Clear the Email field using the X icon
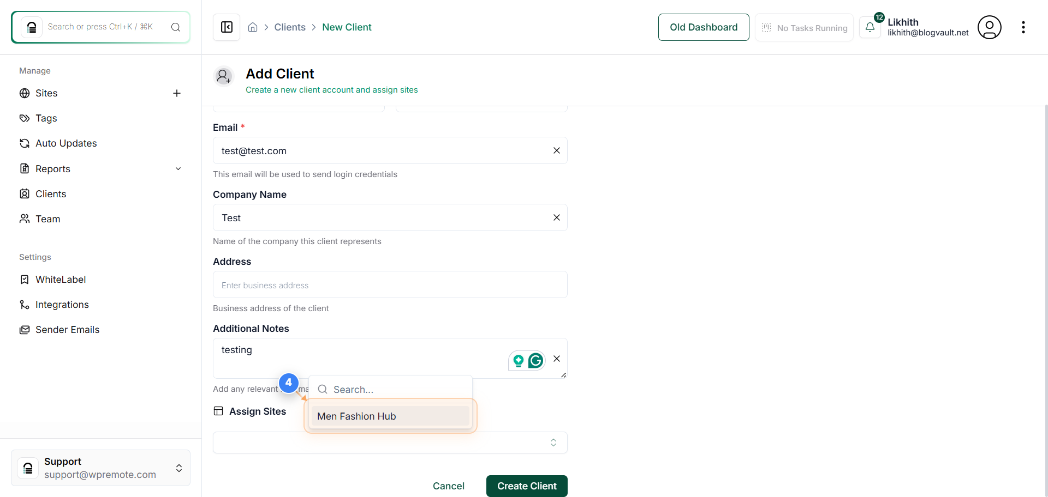The image size is (1048, 497). (x=557, y=150)
